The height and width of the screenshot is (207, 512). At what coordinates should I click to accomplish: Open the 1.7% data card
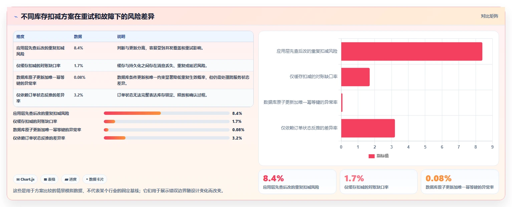click(378, 182)
